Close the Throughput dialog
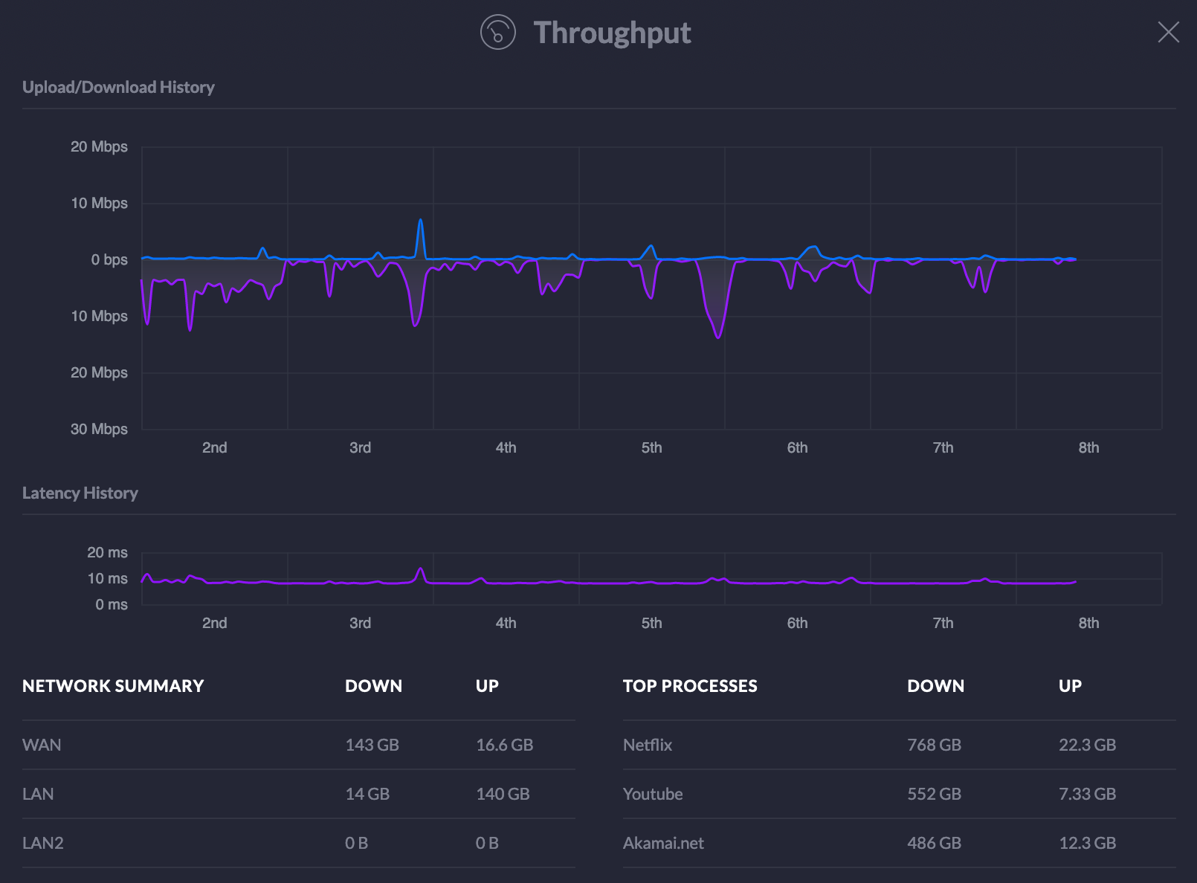The image size is (1197, 883). click(x=1168, y=33)
